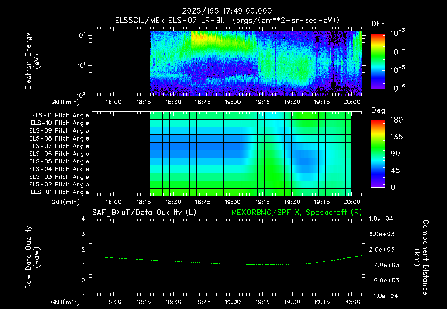Image resolution: width=447 pixels, height=309 pixels.
Task: Select the 'ELS-05 Pitch Angle' row label
Action: [59, 161]
